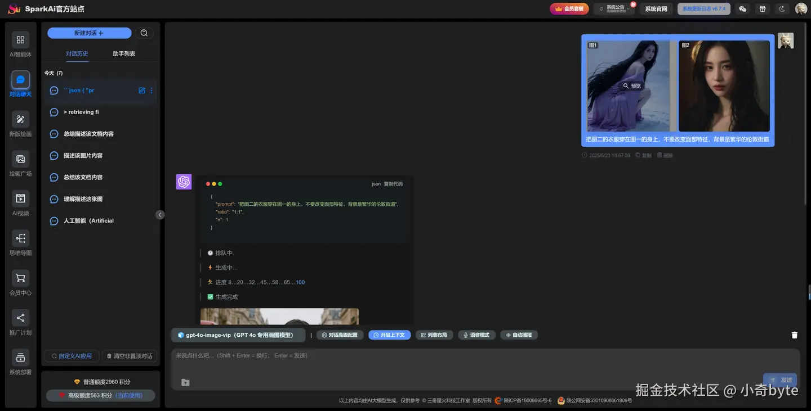Select 对话聊天 chat icon in sidebar
The height and width of the screenshot is (411, 811).
tap(20, 80)
